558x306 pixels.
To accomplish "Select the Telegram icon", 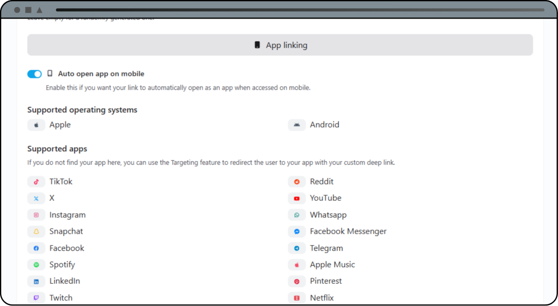I will point(297,248).
